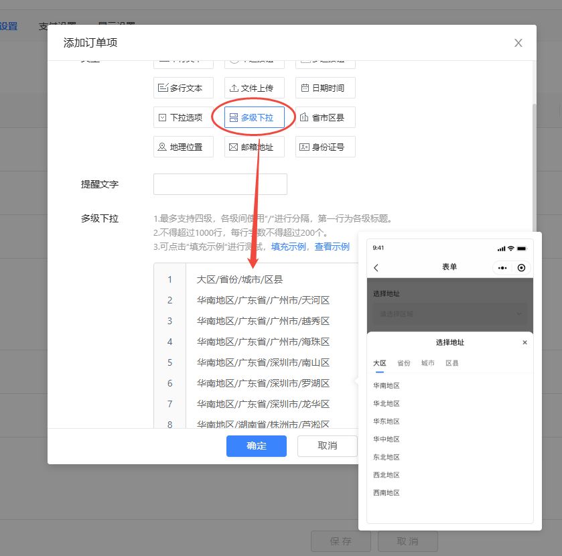Switch to the 城市 tab in preview
The image size is (562, 556).
[427, 363]
